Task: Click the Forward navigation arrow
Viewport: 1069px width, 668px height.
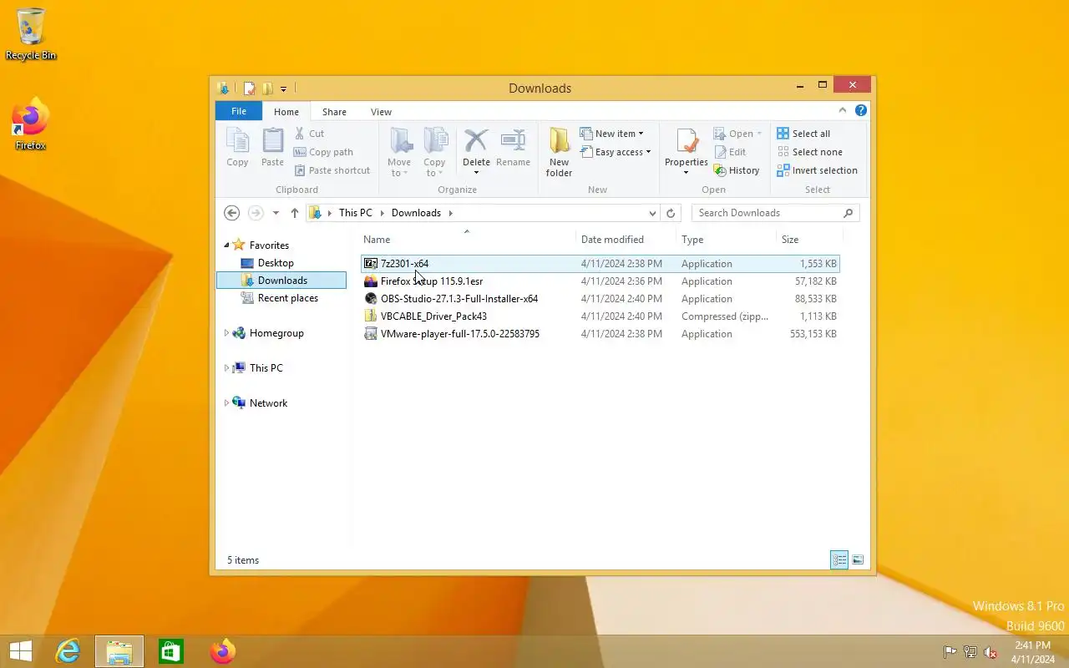Action: click(256, 213)
